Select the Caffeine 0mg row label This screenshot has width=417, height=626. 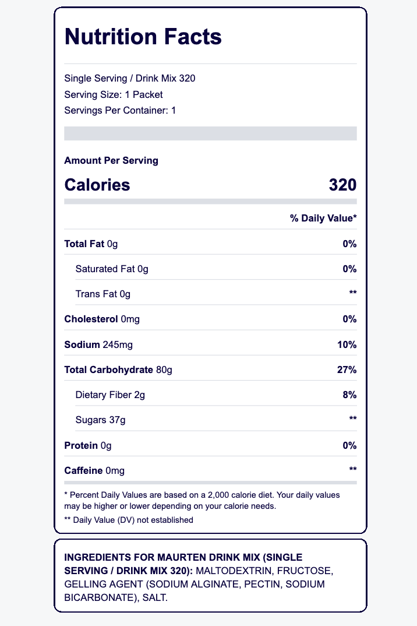tap(94, 470)
